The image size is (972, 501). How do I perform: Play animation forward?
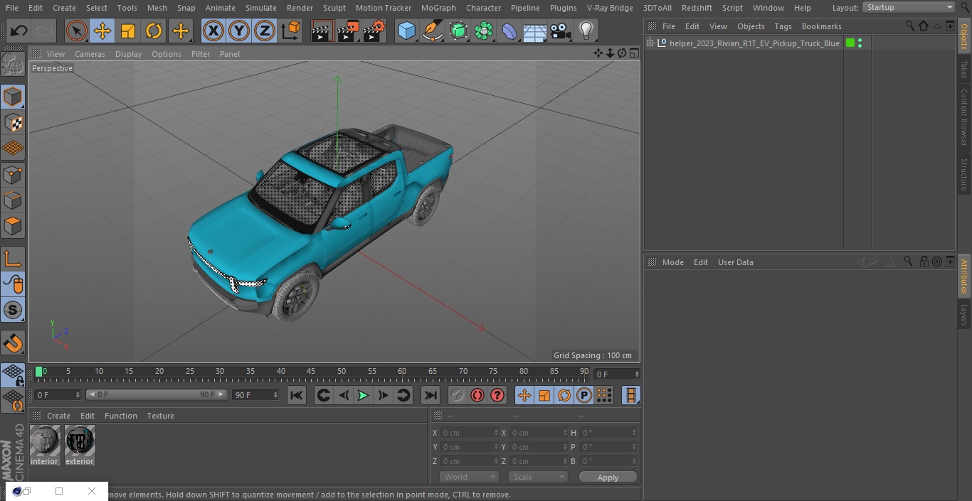coord(363,395)
